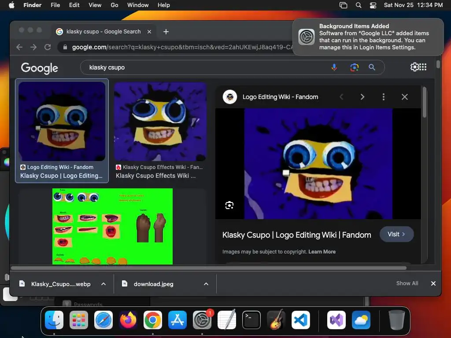Click the Chrome forward arrow
This screenshot has height=338, width=451.
coord(33,47)
